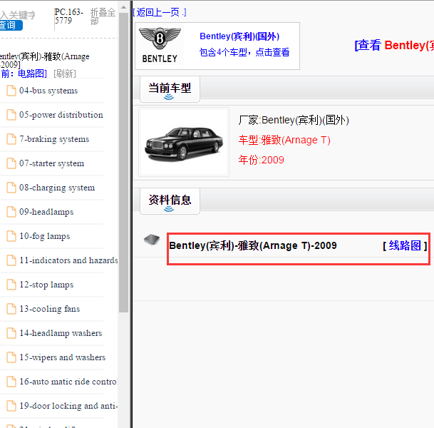Select 16-auto matic ride control entry
The image size is (434, 428).
68,382
